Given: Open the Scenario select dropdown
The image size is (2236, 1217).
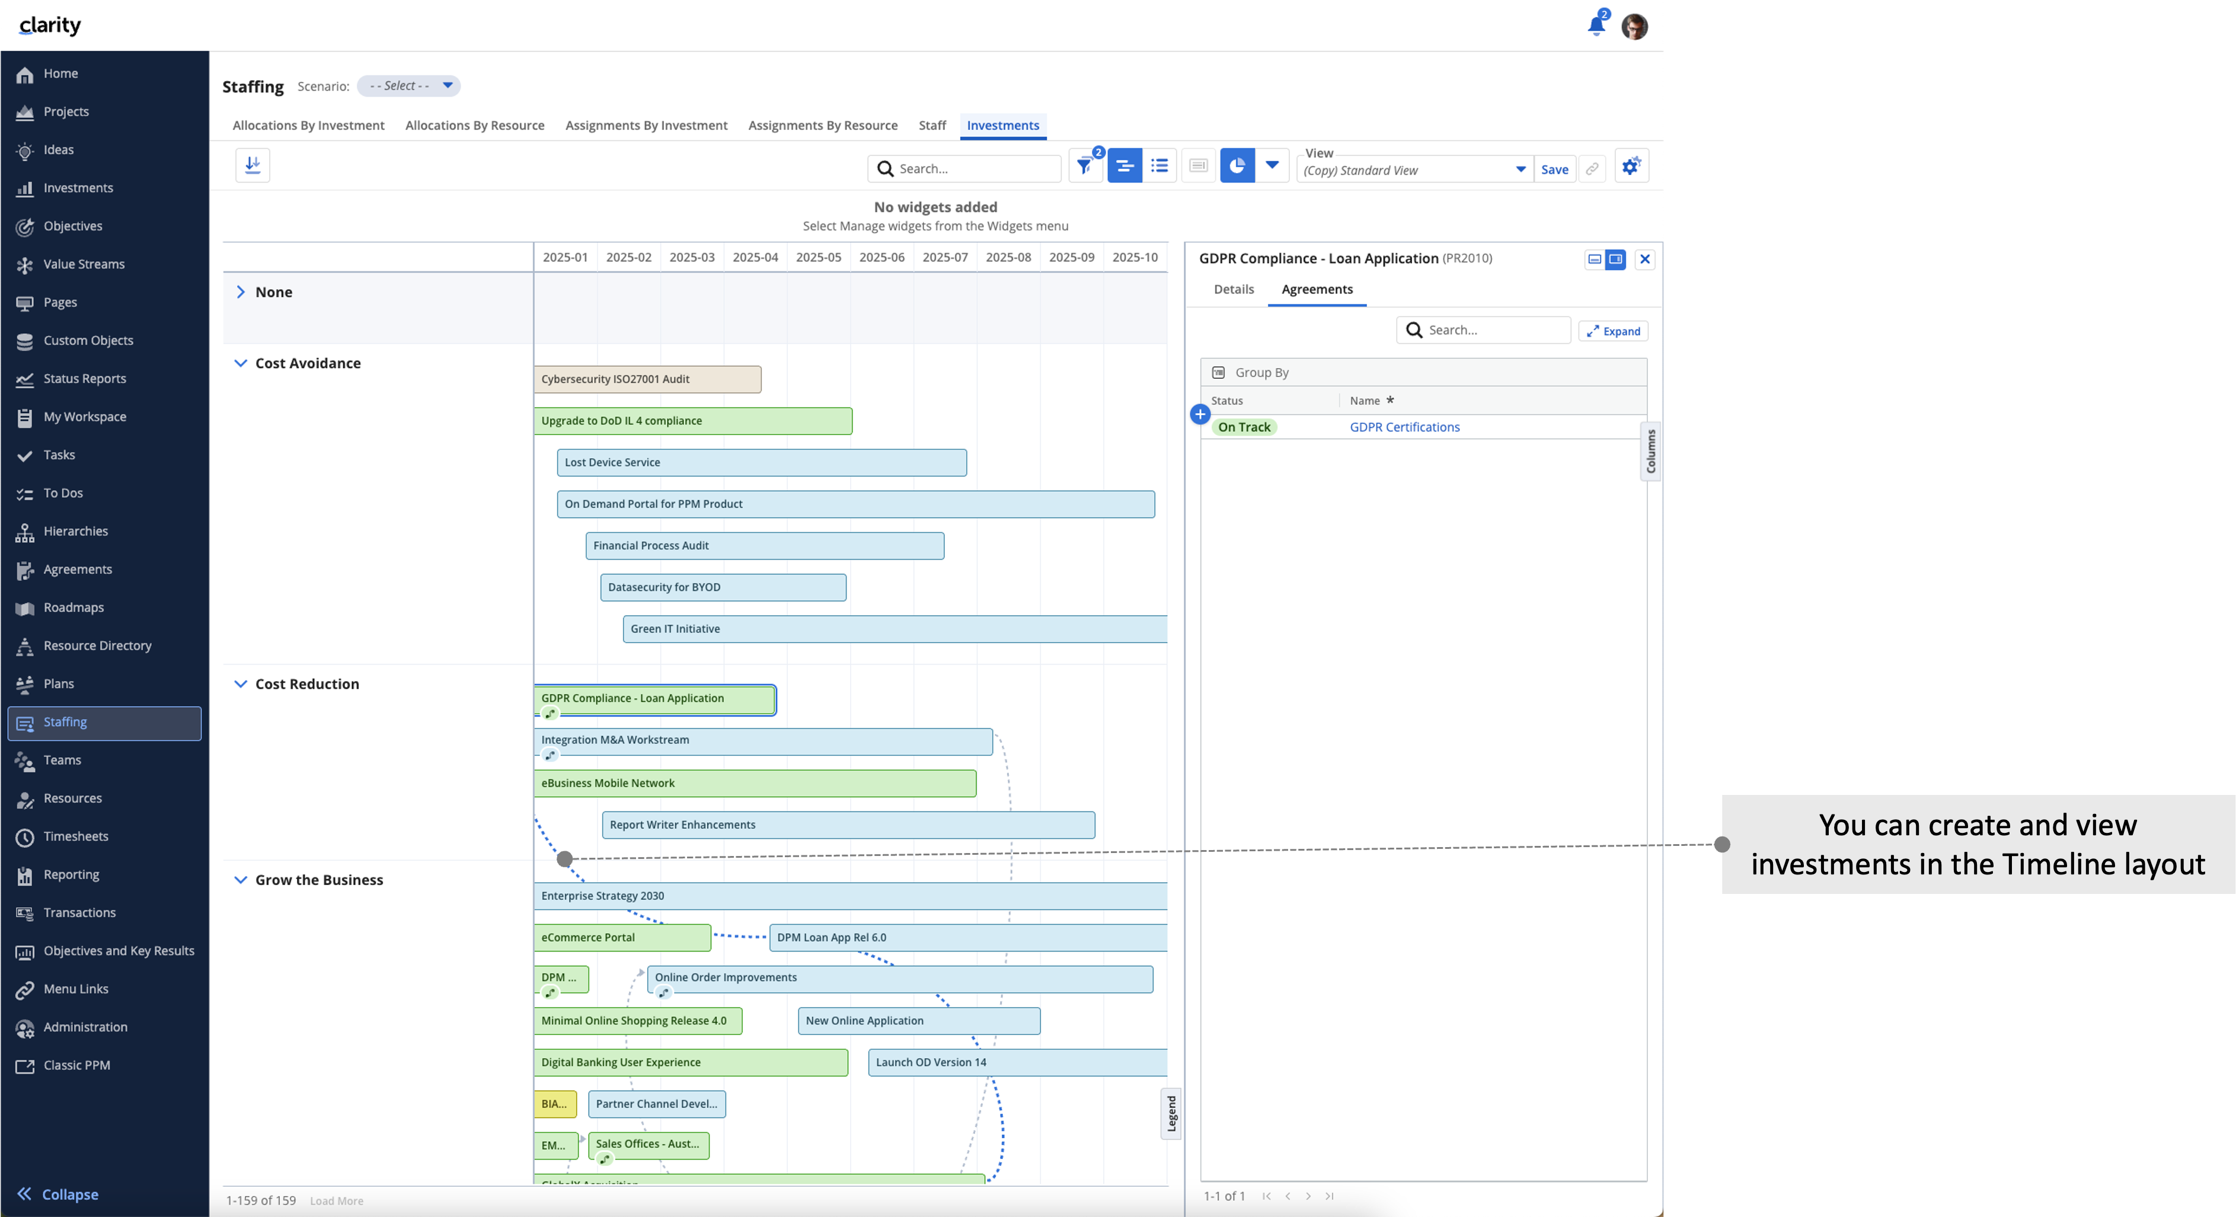Looking at the screenshot, I should (409, 86).
